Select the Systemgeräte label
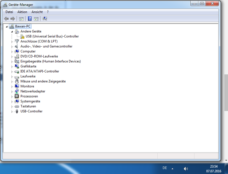 (x=30, y=101)
